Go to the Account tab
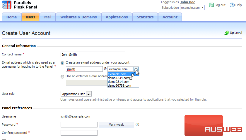The width and height of the screenshot is (246, 140). [x=170, y=17]
